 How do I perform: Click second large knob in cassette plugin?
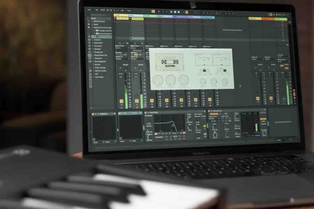[171, 80]
